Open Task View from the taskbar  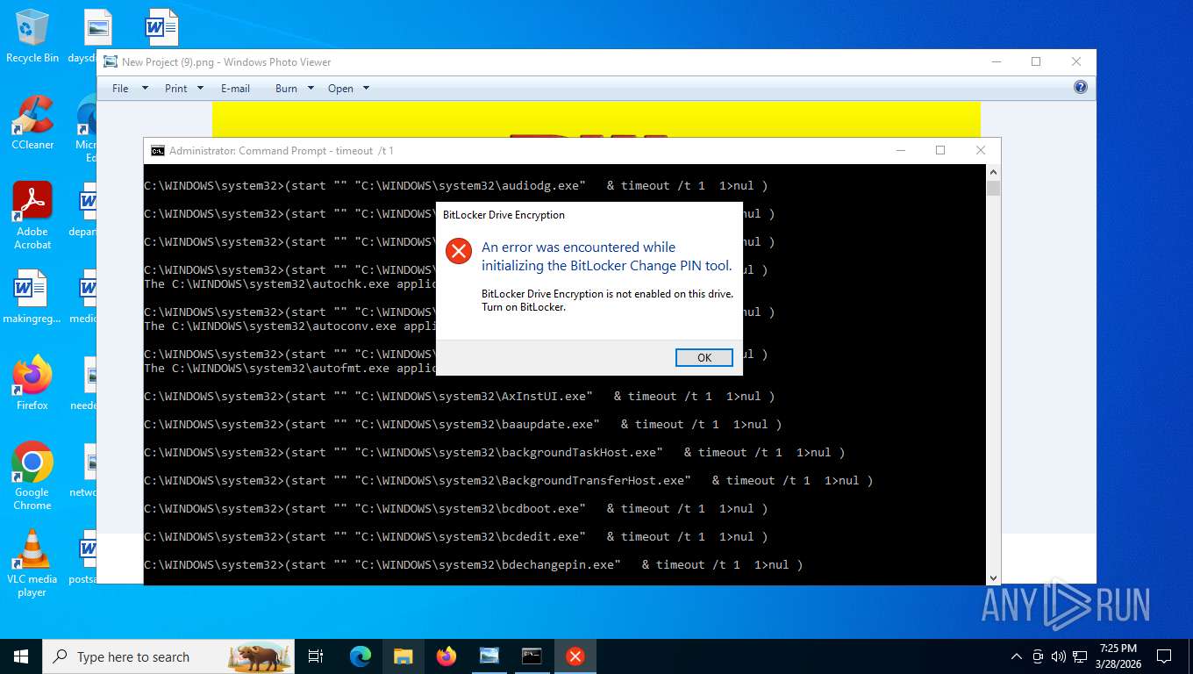(x=316, y=656)
